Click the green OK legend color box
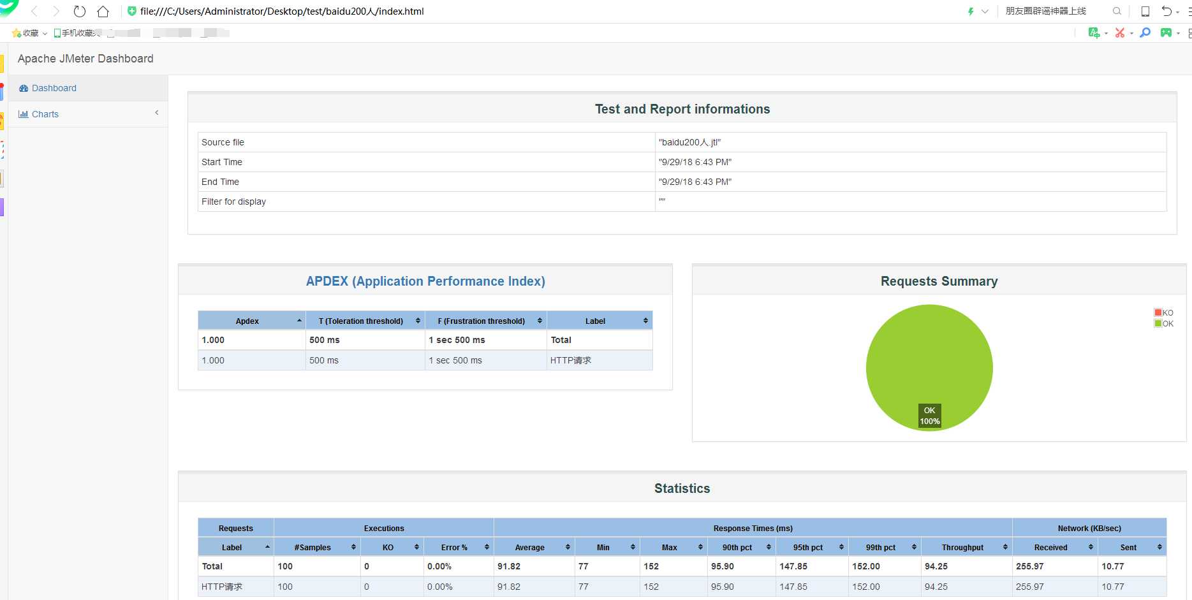 1158,323
